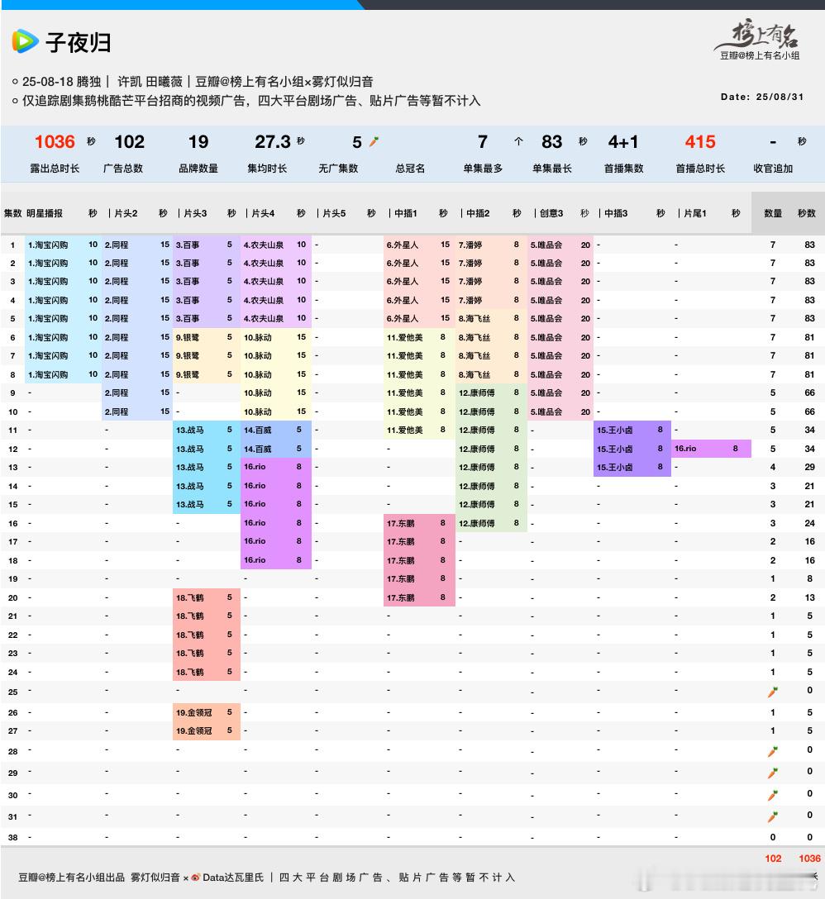Click 17.东鹏 in episode 16 row
This screenshot has width=825, height=899.
[400, 524]
